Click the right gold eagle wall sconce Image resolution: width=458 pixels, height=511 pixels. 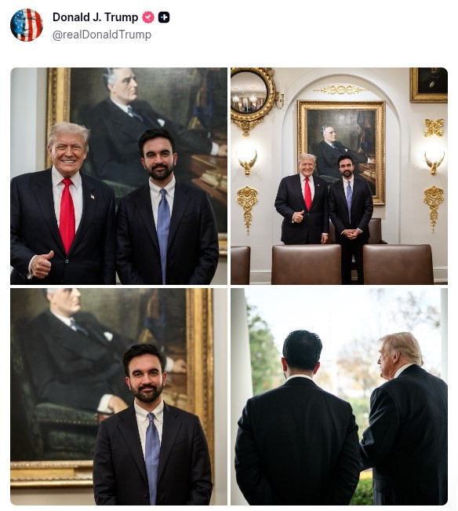click(x=434, y=162)
